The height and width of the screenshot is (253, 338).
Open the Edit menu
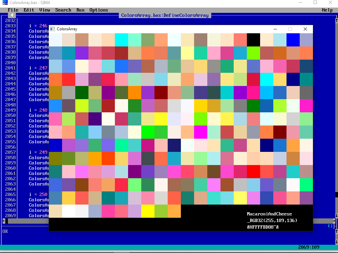29,10
